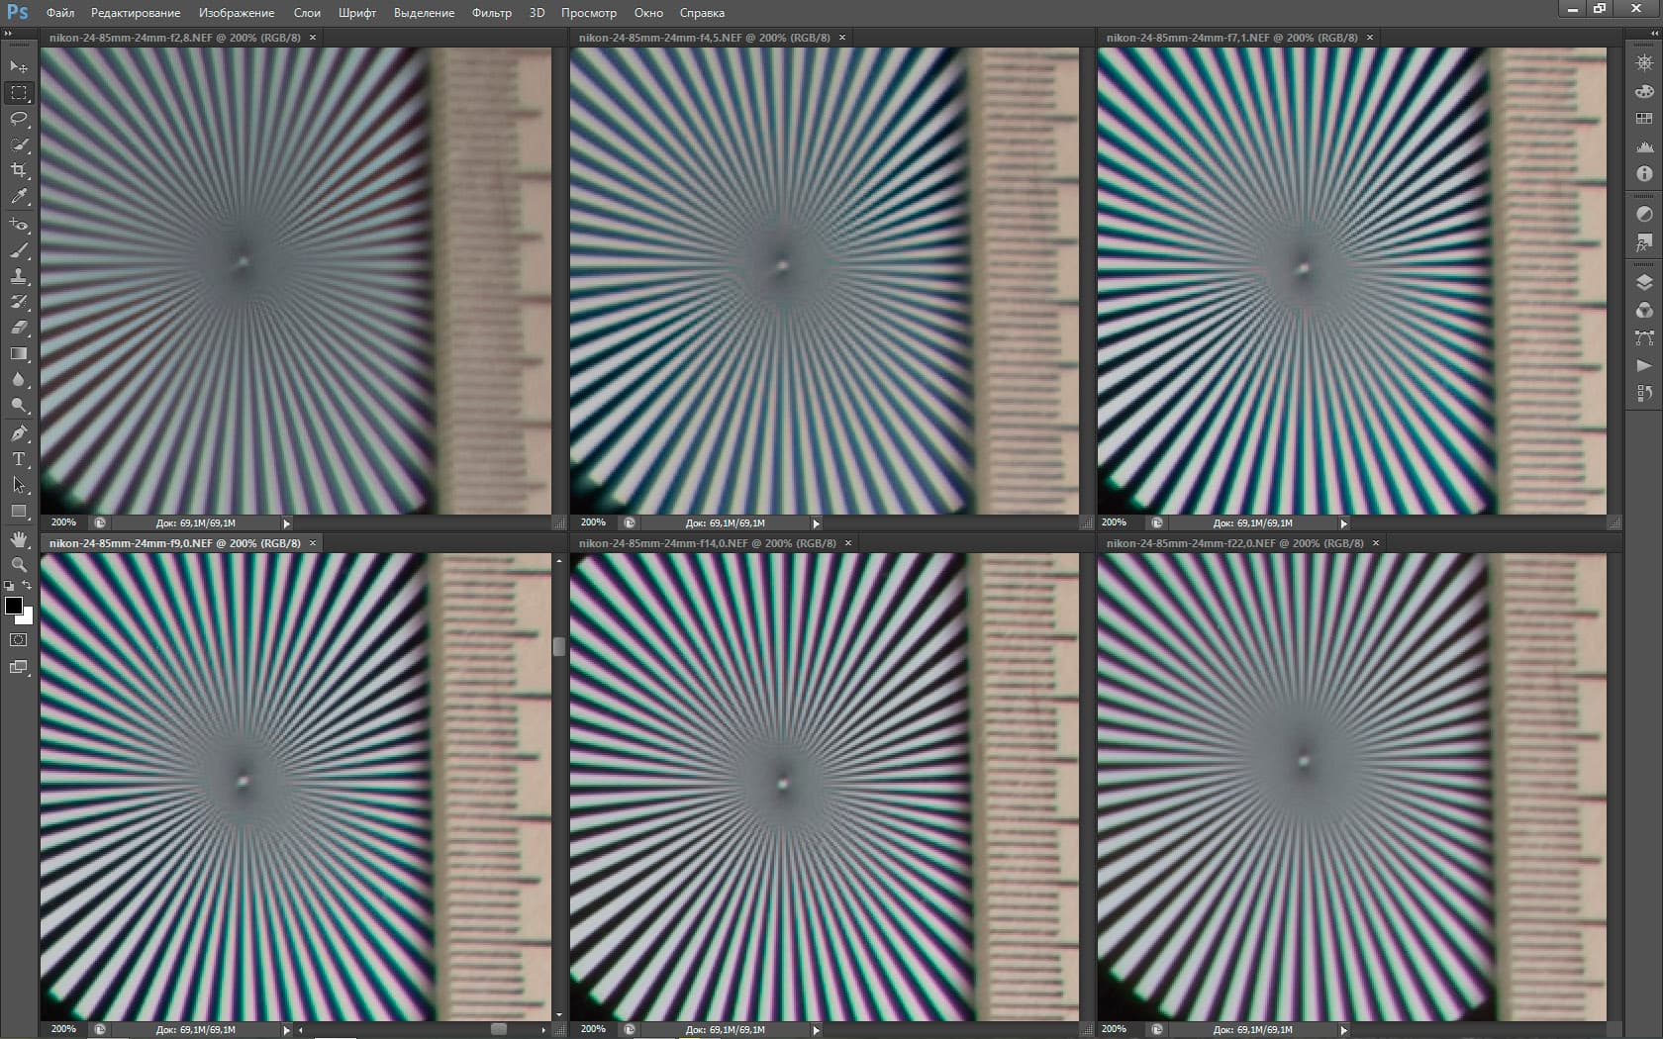Select the Pen tool
The image size is (1663, 1039).
[x=19, y=433]
